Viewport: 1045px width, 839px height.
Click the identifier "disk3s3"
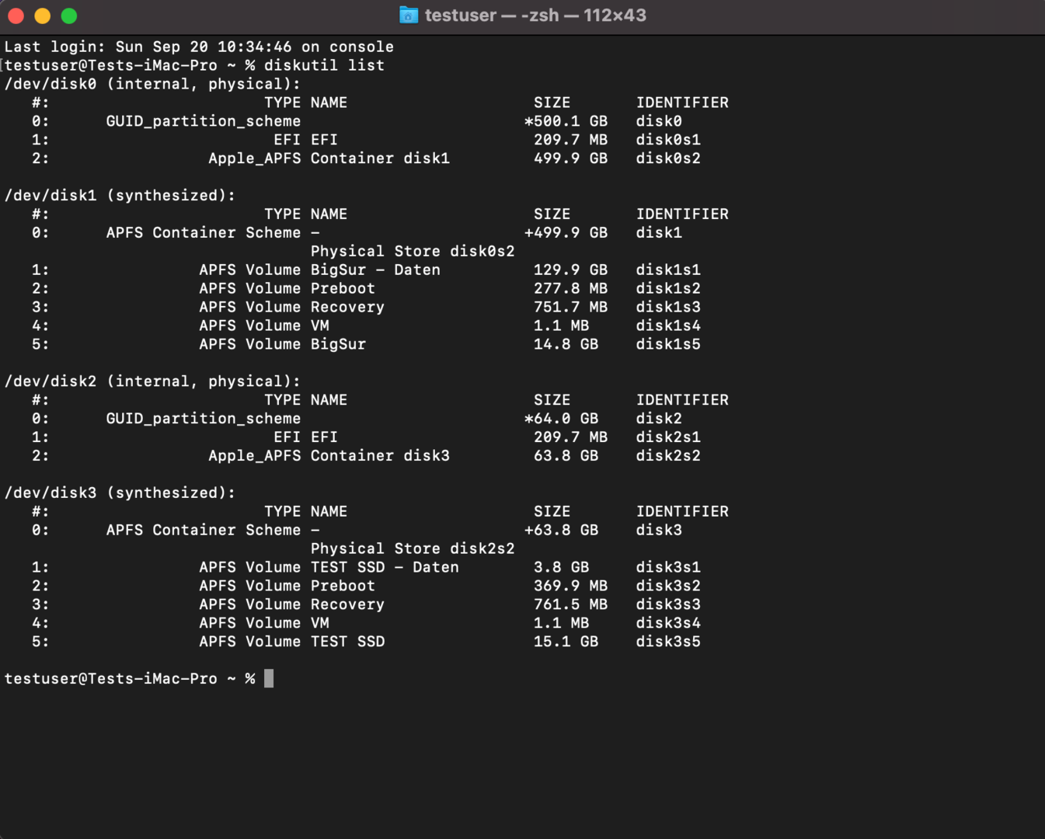tap(668, 605)
